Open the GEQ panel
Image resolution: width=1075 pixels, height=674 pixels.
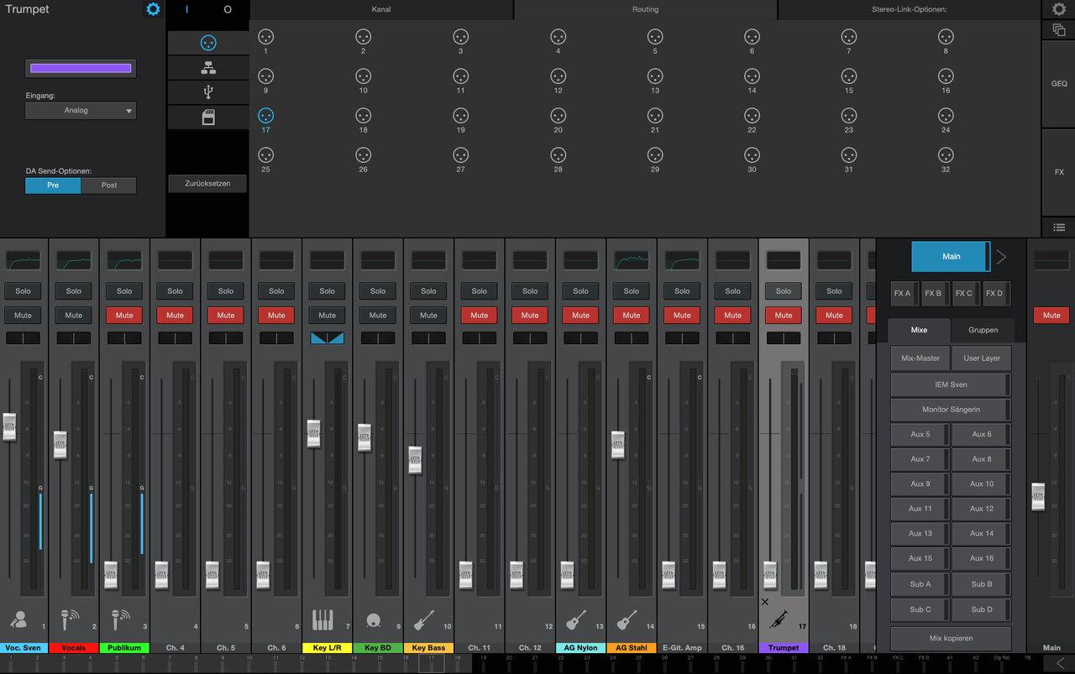coord(1059,84)
